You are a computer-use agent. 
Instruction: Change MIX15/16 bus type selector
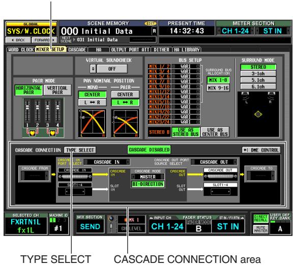point(186,102)
